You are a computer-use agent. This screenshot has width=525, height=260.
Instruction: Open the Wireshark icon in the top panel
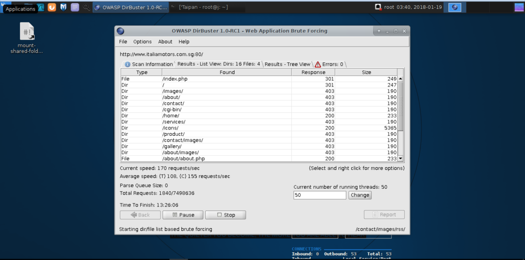(40, 7)
